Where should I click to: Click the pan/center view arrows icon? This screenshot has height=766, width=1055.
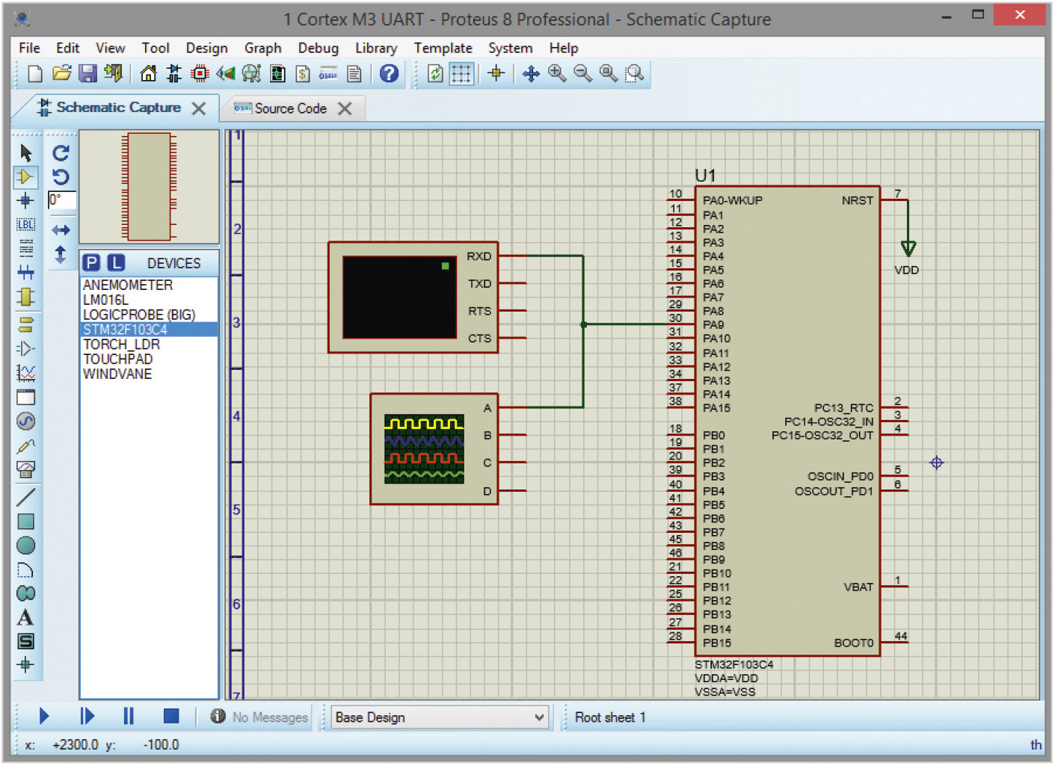click(x=531, y=73)
